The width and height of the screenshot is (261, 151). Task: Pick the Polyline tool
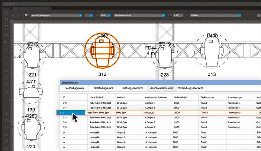tap(6, 113)
